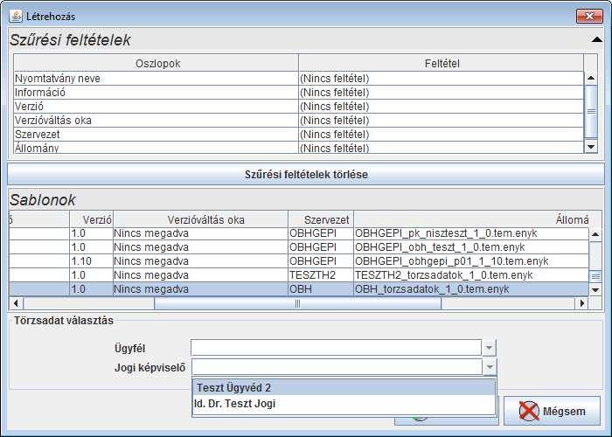Screen dimensions: 612x437
Task: Collapse the Szűrési feltételek panel arrow
Action: [597, 39]
